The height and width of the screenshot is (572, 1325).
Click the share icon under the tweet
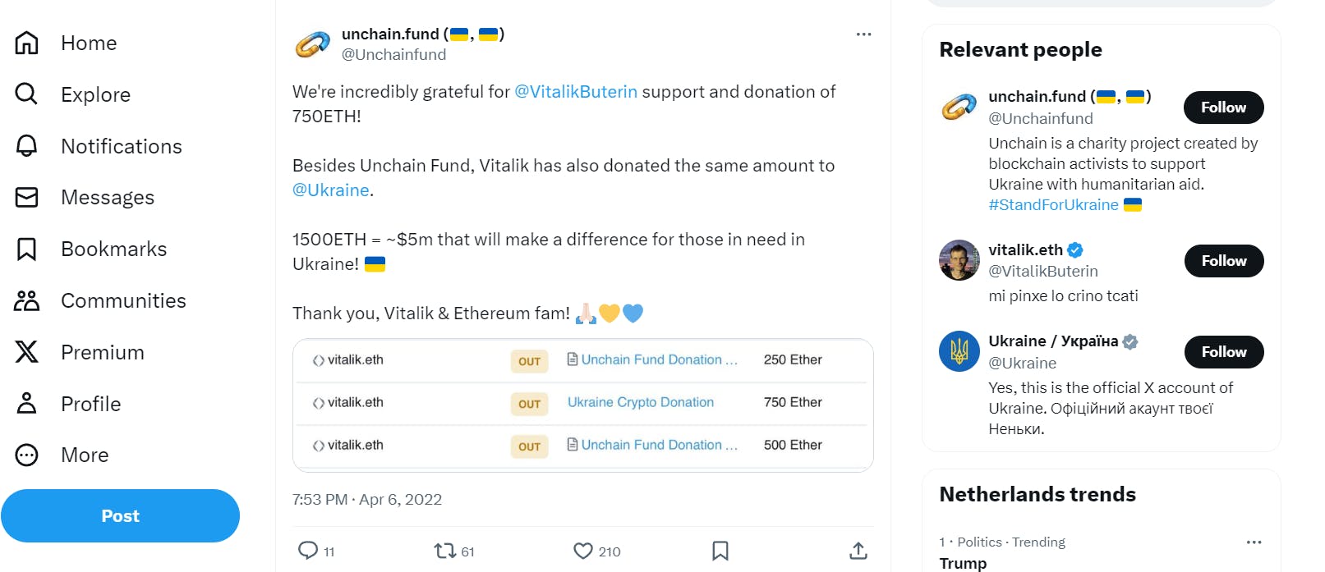(x=858, y=551)
